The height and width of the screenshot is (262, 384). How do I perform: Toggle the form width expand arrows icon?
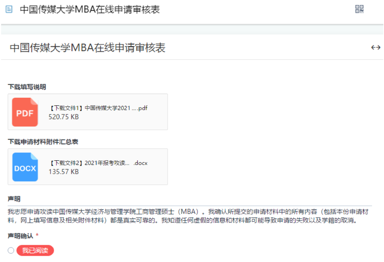376,48
